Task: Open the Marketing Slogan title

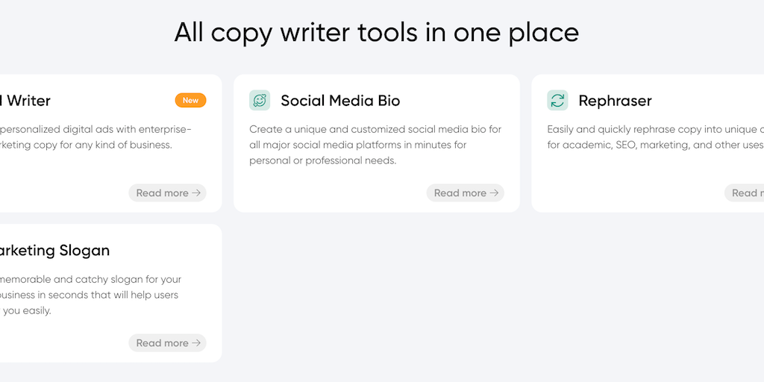Action: (54, 251)
